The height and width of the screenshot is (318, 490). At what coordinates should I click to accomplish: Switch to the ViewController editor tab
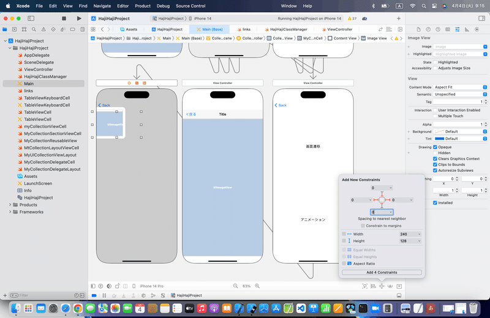[337, 29]
